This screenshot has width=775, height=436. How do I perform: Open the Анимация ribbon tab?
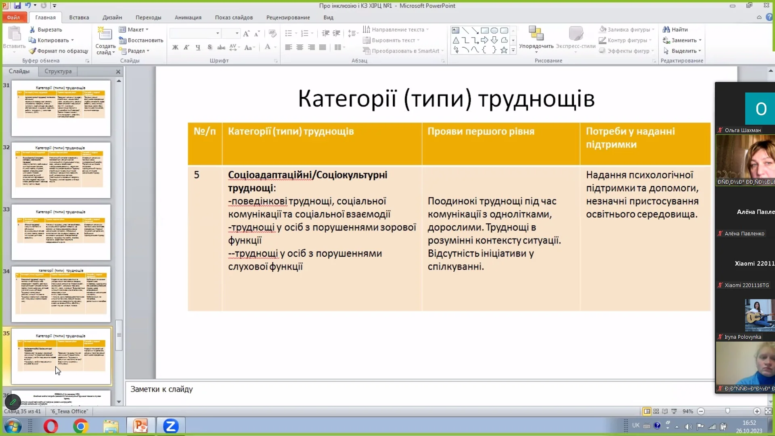coord(188,17)
